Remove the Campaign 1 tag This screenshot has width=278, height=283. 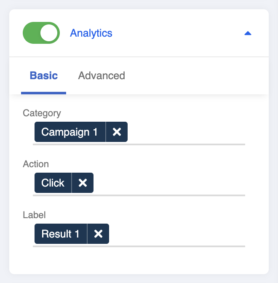click(117, 132)
